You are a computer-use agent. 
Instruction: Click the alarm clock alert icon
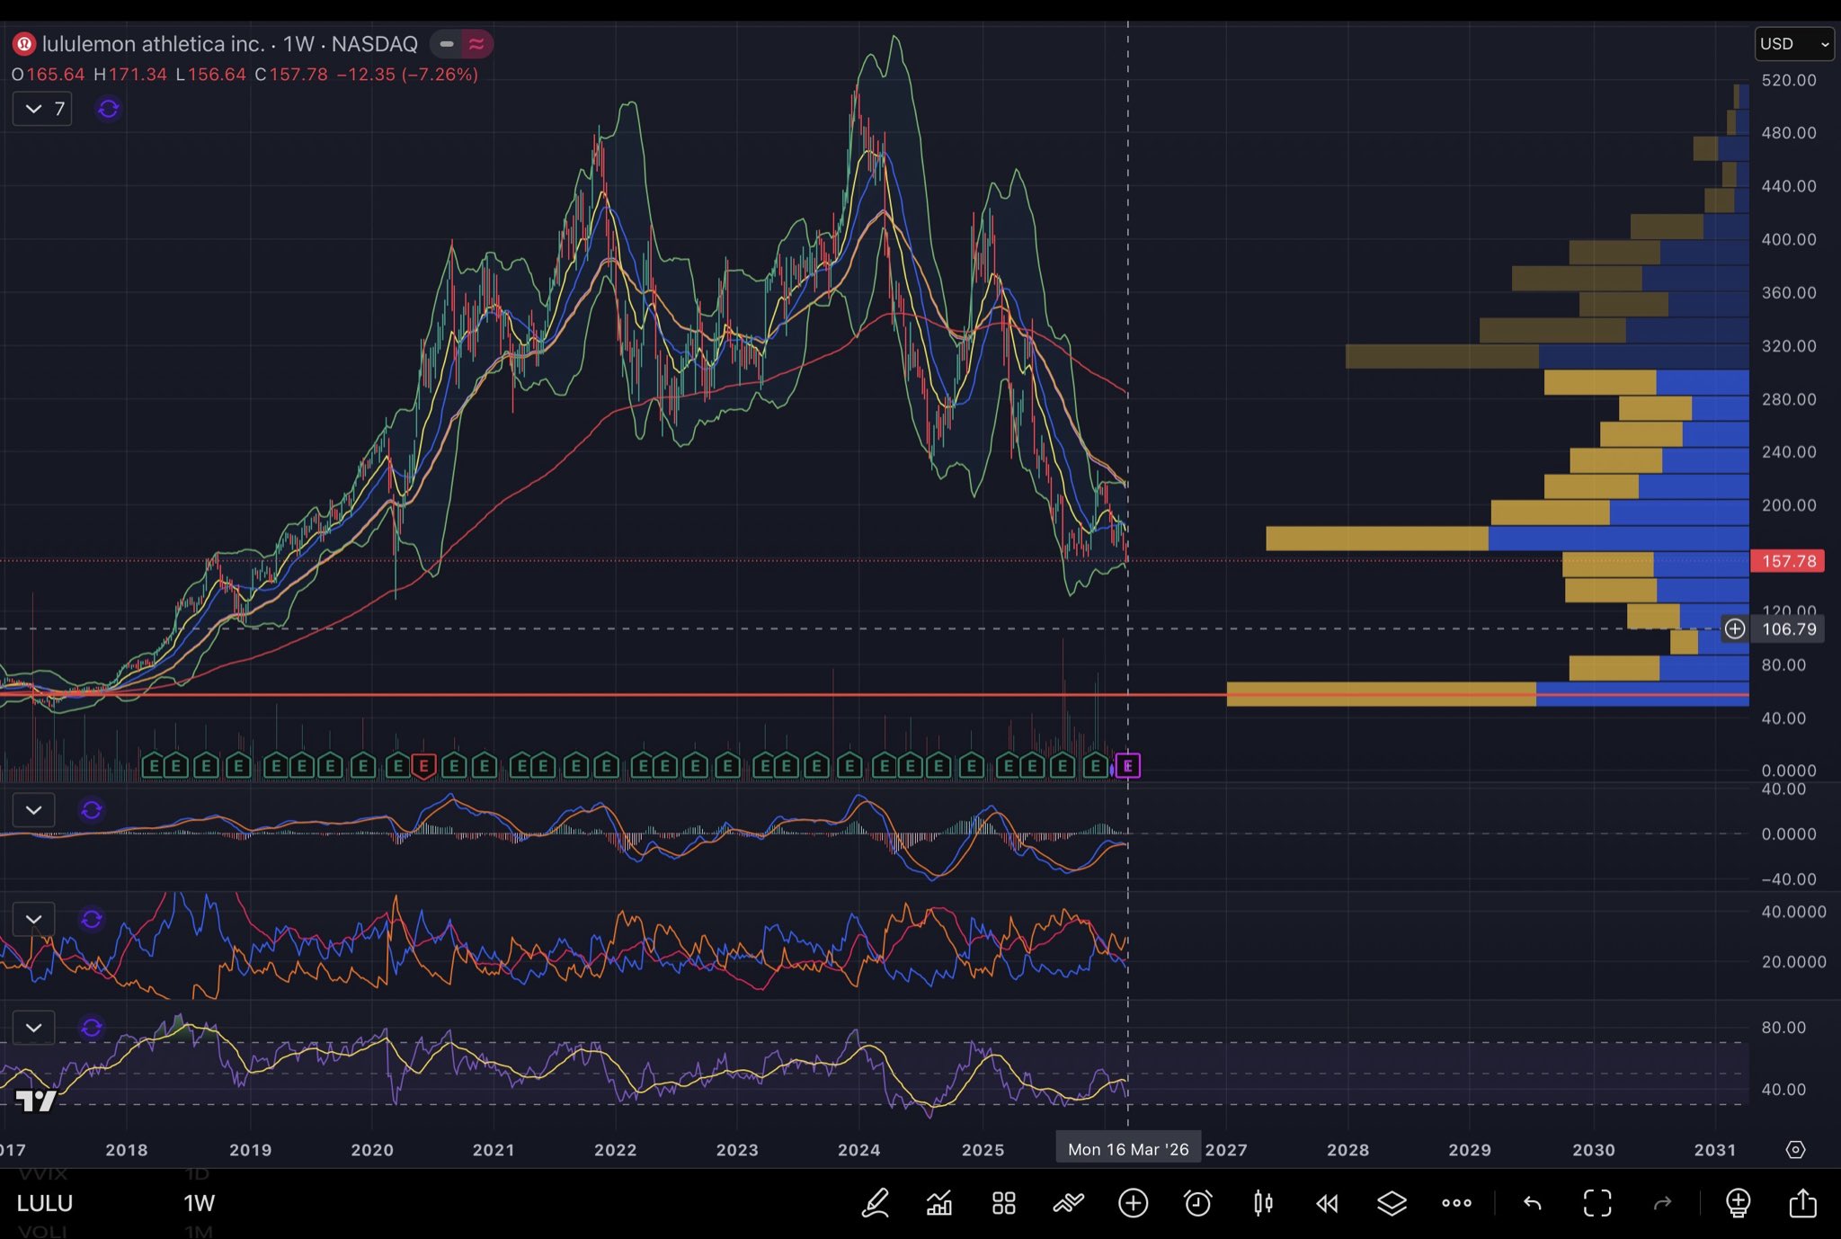click(x=1197, y=1203)
